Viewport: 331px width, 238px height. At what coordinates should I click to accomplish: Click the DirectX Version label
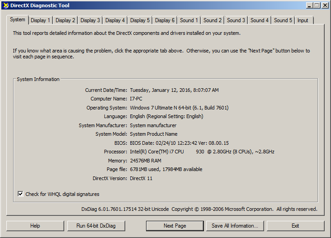(110, 178)
